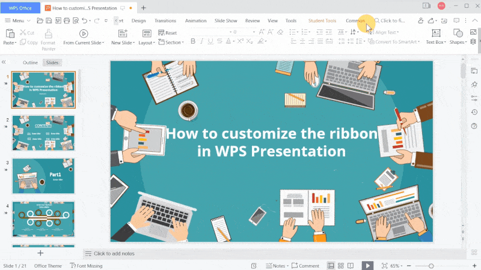Screen dimensions: 481x270
Task: Open the help icon in right sidebar
Action: click(474, 126)
